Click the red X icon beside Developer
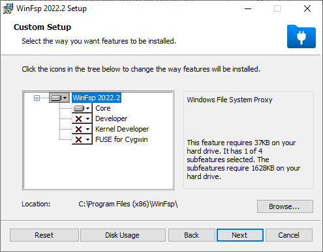This screenshot has width=323, height=252. [78, 119]
